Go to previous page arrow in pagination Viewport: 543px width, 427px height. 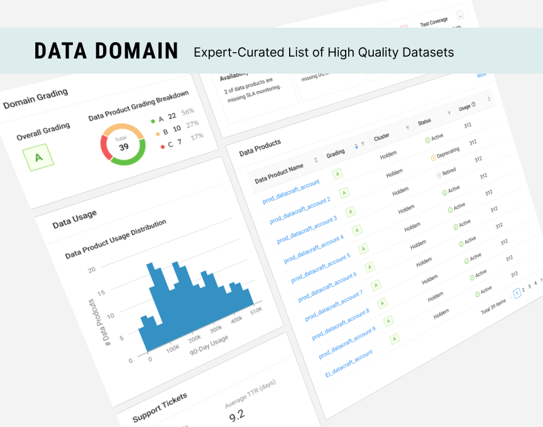[511, 296]
